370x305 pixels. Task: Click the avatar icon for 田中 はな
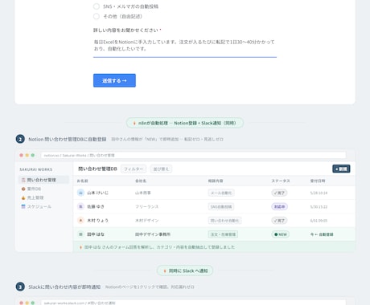(80, 234)
